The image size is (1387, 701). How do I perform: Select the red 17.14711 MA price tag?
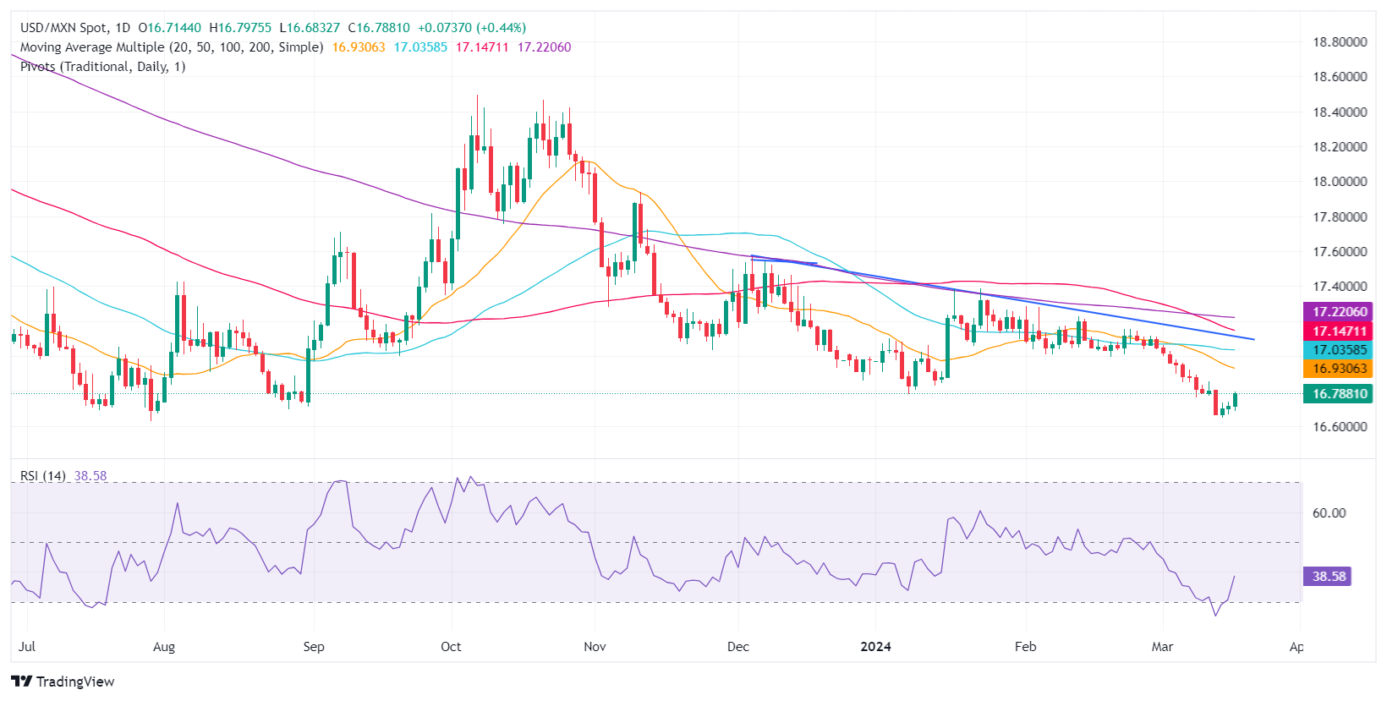click(1338, 331)
